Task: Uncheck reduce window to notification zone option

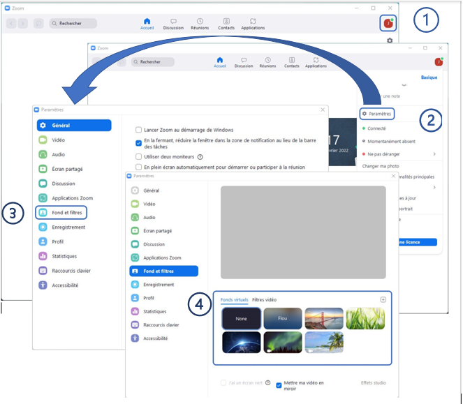Action: coord(138,143)
